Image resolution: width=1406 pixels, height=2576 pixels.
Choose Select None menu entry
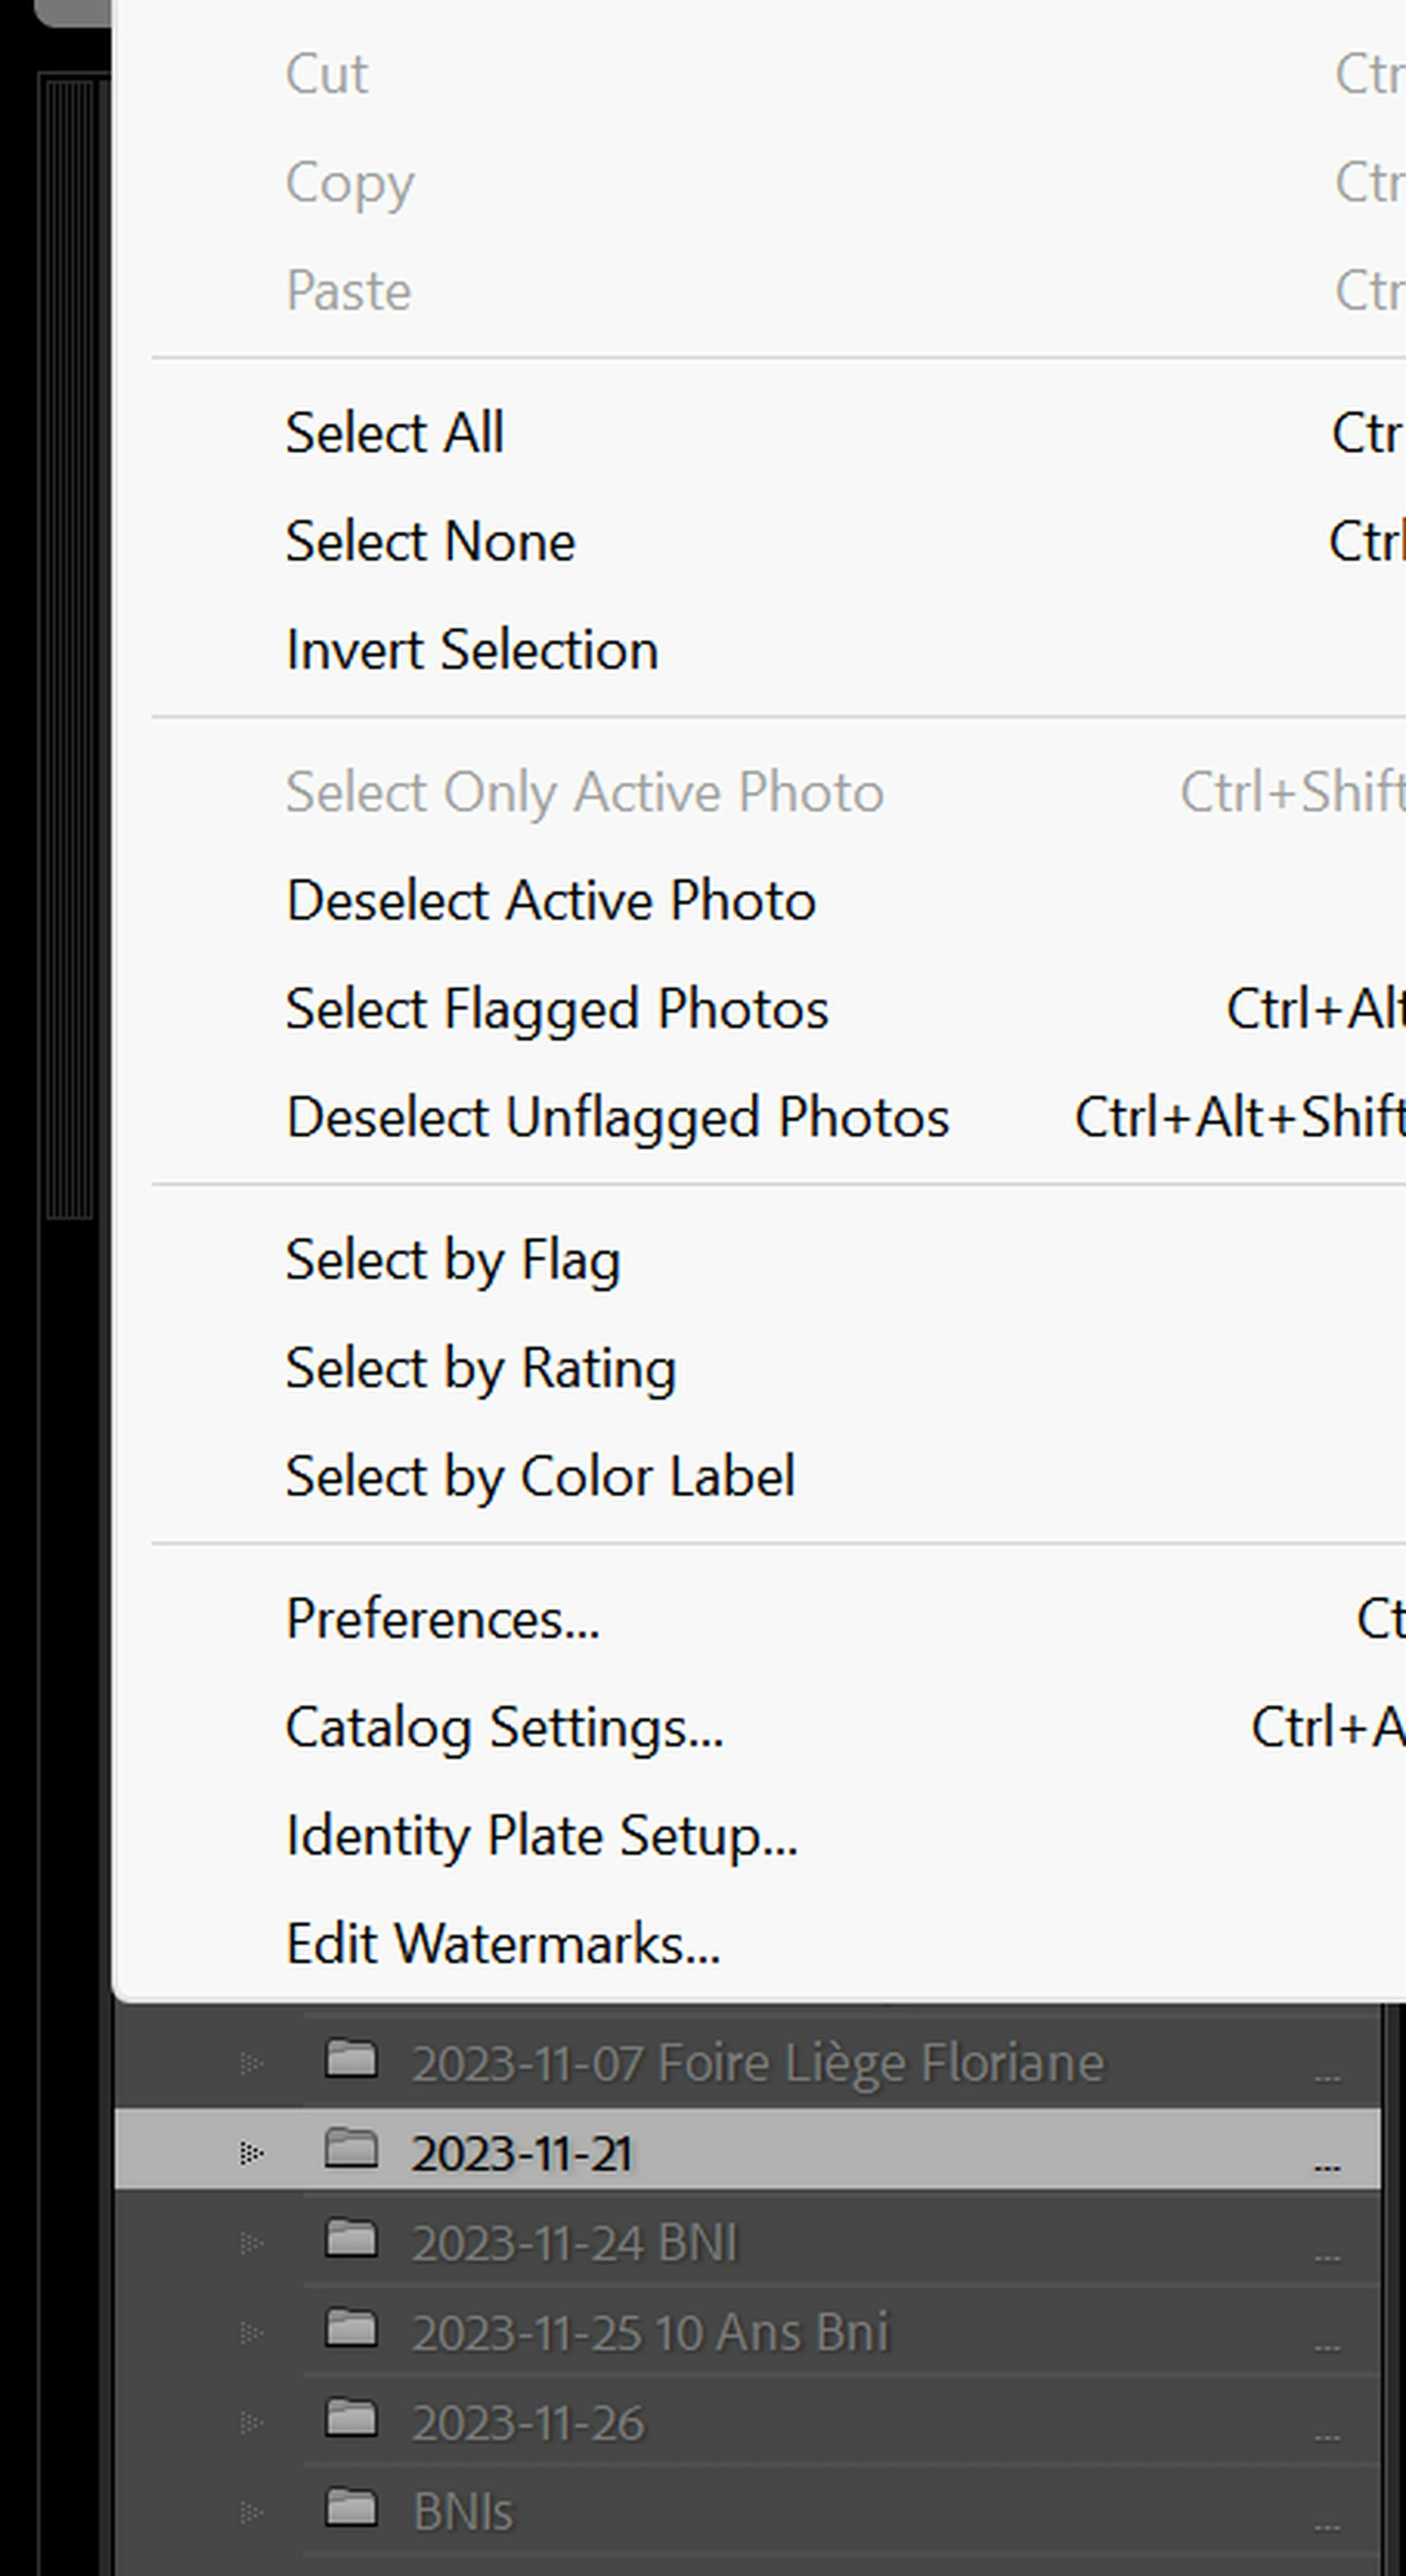click(430, 541)
